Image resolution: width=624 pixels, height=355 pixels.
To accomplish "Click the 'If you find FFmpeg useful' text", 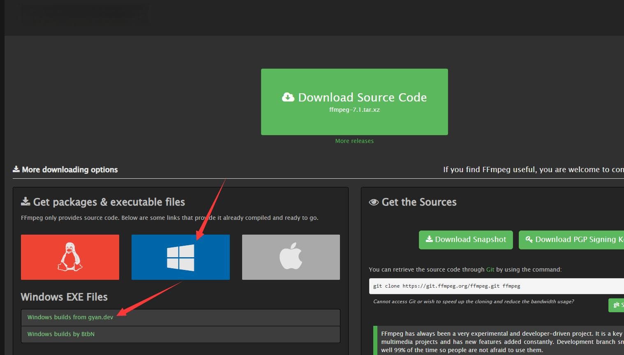I will [x=534, y=170].
